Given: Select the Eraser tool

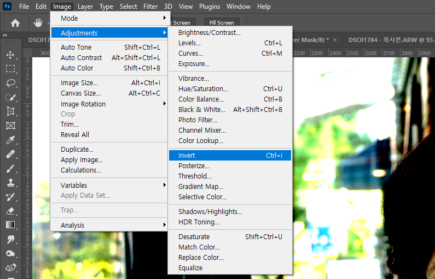Looking at the screenshot, I should tap(10, 211).
